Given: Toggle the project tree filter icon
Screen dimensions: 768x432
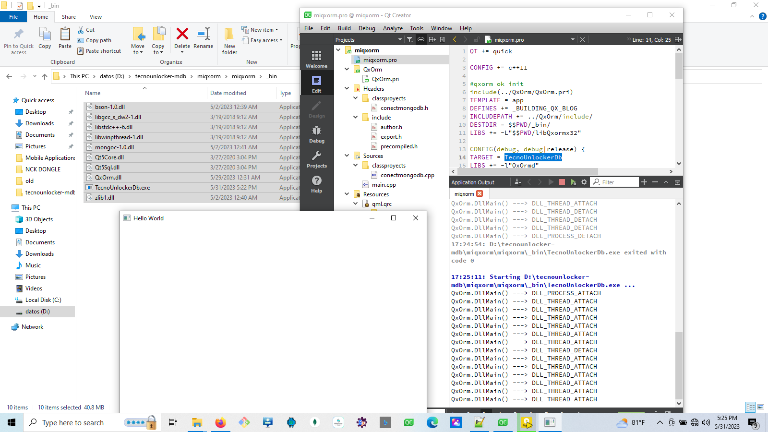Looking at the screenshot, I should (409, 40).
